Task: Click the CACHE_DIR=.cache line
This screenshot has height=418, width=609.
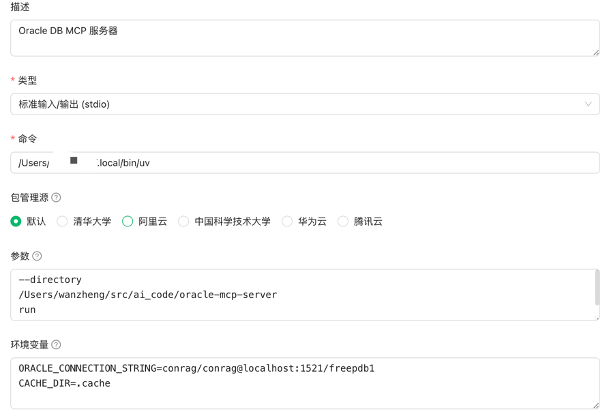Action: coord(64,383)
